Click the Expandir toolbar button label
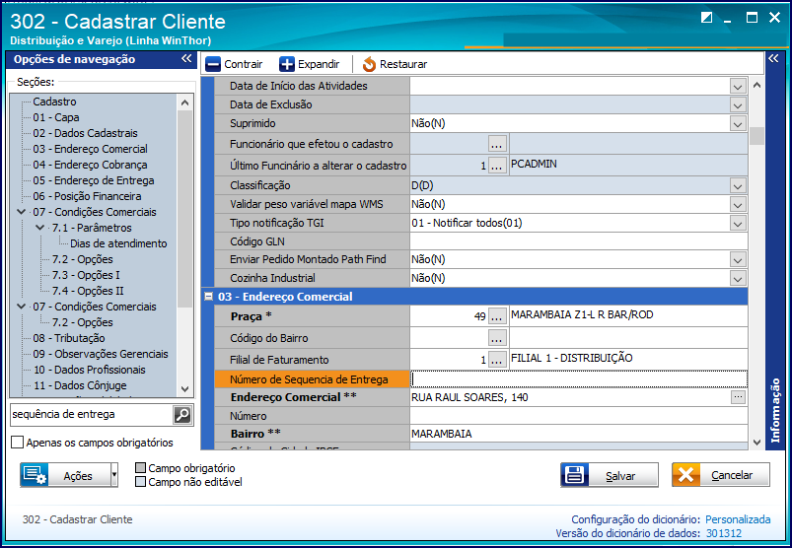Image resolution: width=792 pixels, height=548 pixels. point(319,65)
